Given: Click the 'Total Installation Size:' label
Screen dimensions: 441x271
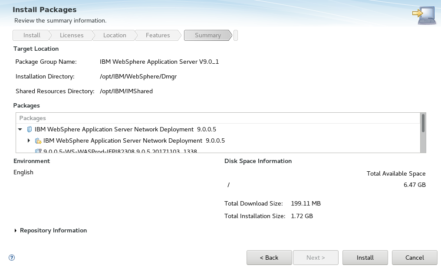Looking at the screenshot, I should coord(255,216).
